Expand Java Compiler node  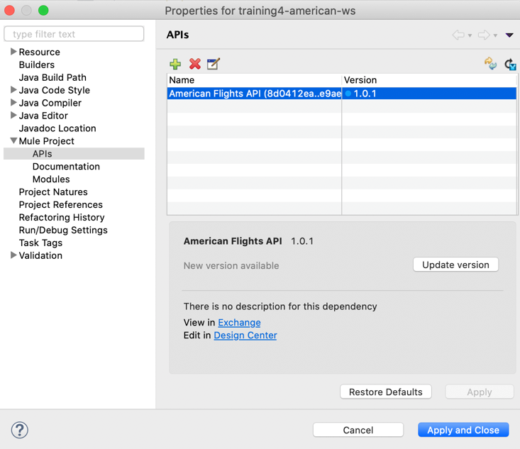(13, 102)
